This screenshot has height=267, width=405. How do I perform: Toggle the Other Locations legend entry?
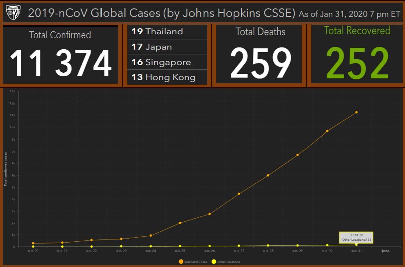pyautogui.click(x=226, y=262)
